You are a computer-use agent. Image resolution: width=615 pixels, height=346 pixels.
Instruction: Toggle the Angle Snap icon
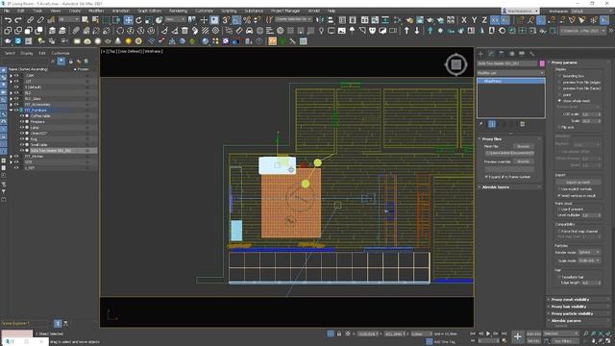click(x=236, y=19)
